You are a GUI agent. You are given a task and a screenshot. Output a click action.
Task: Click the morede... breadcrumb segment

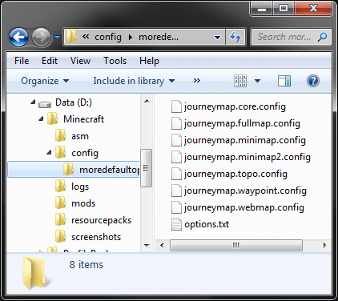(x=159, y=37)
